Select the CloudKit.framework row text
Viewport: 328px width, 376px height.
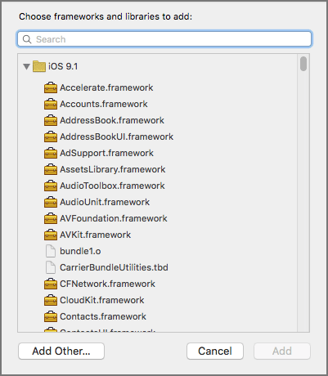coord(102,300)
